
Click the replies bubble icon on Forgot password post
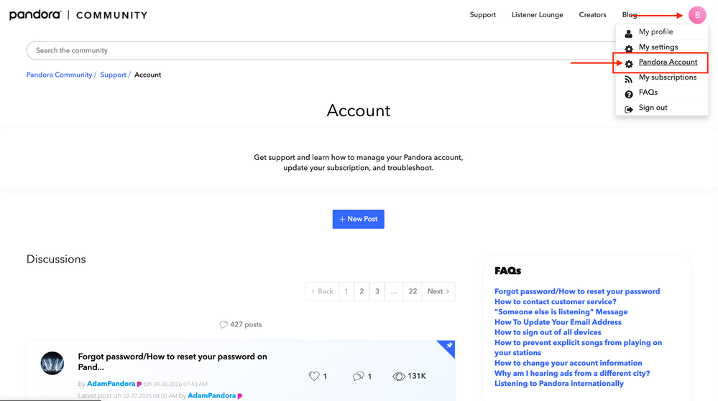click(x=358, y=376)
